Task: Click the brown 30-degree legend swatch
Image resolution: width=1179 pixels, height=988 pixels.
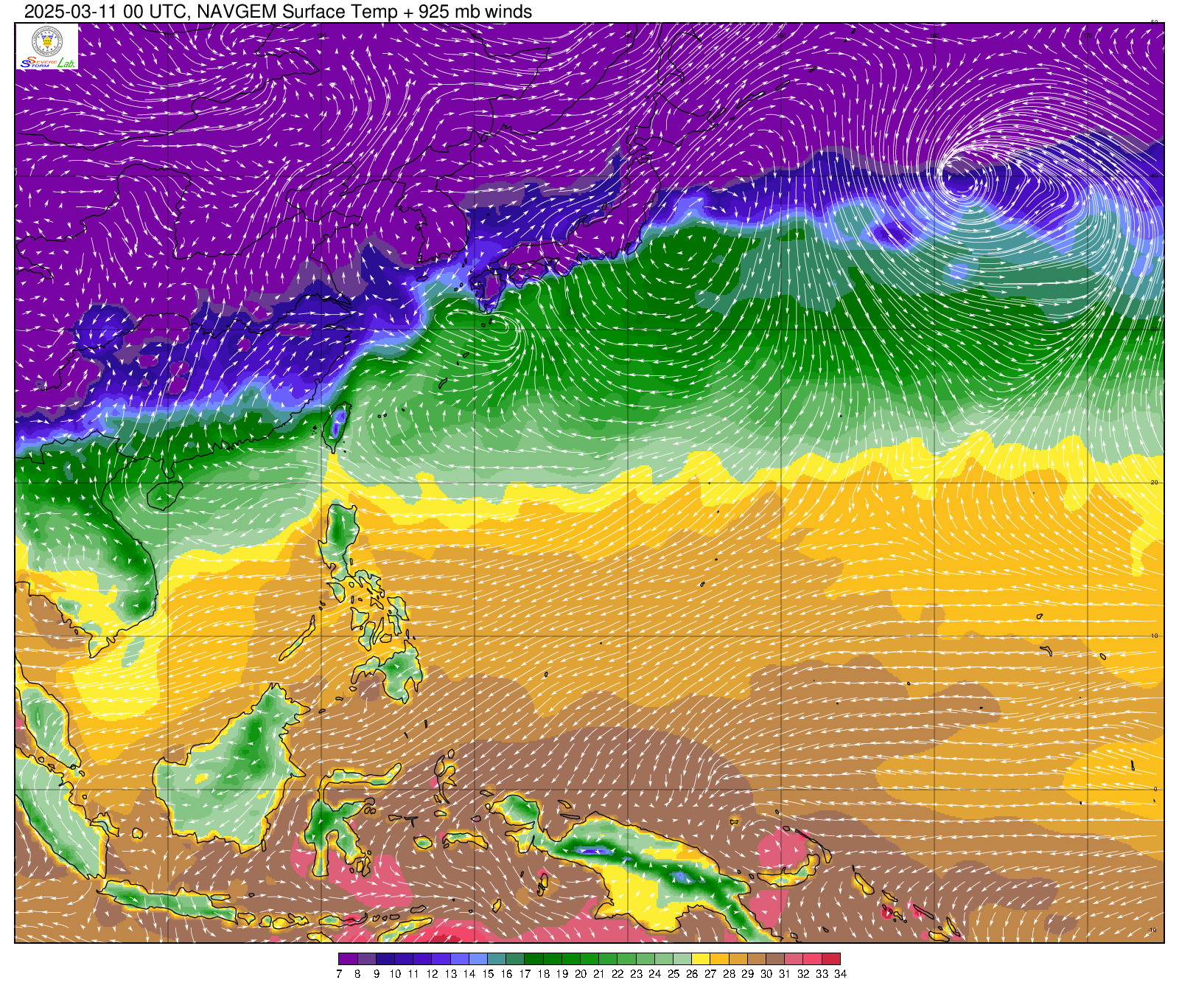Action: click(775, 959)
